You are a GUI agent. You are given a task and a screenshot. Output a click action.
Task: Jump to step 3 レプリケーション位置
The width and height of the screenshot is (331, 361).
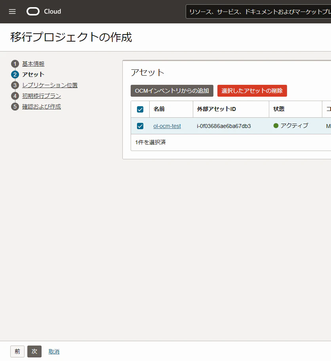pos(49,85)
